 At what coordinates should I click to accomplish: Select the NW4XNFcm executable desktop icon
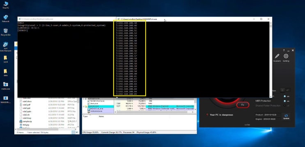(6, 99)
